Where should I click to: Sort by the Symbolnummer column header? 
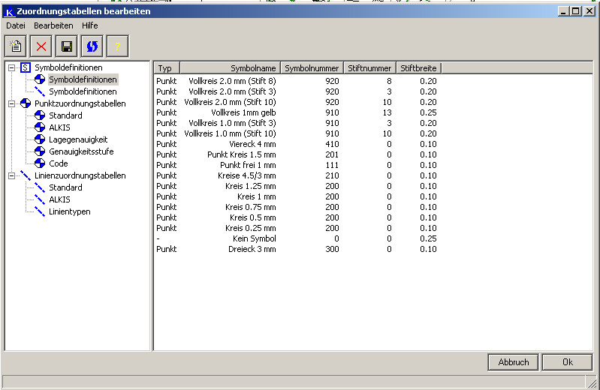pos(312,68)
